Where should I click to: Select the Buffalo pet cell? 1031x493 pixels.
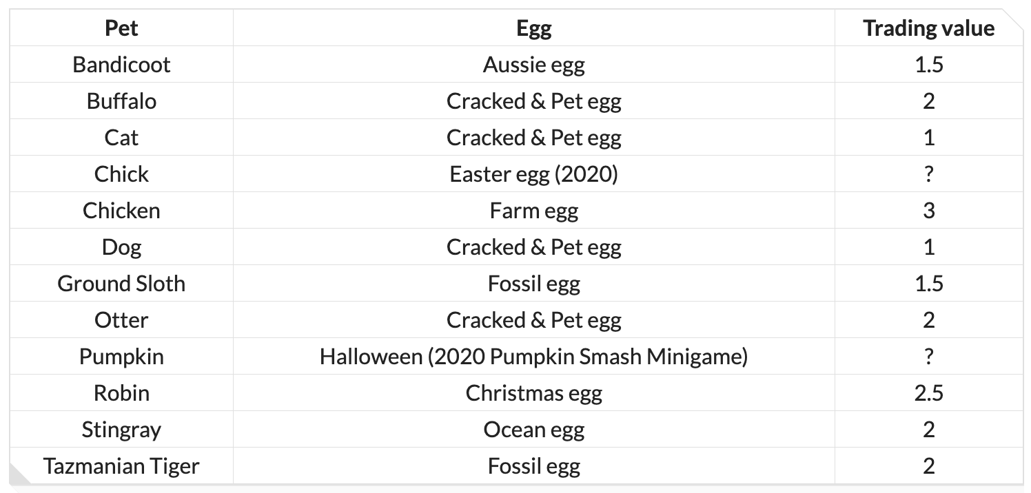click(x=121, y=101)
